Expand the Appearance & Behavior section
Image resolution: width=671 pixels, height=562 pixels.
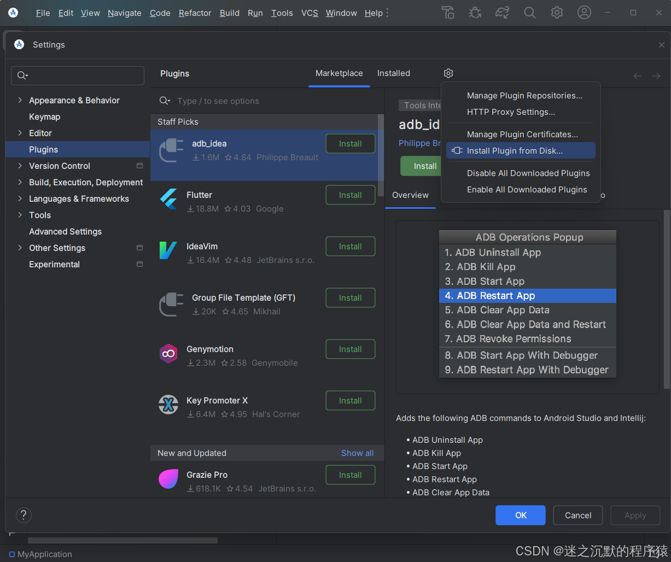point(20,101)
